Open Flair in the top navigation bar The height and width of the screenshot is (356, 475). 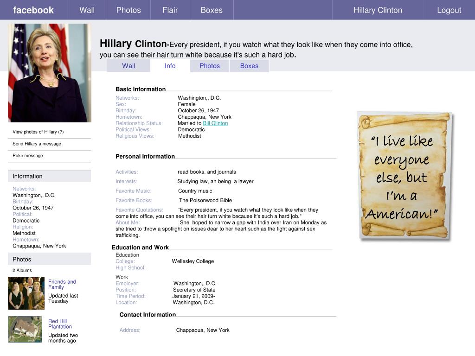point(170,10)
